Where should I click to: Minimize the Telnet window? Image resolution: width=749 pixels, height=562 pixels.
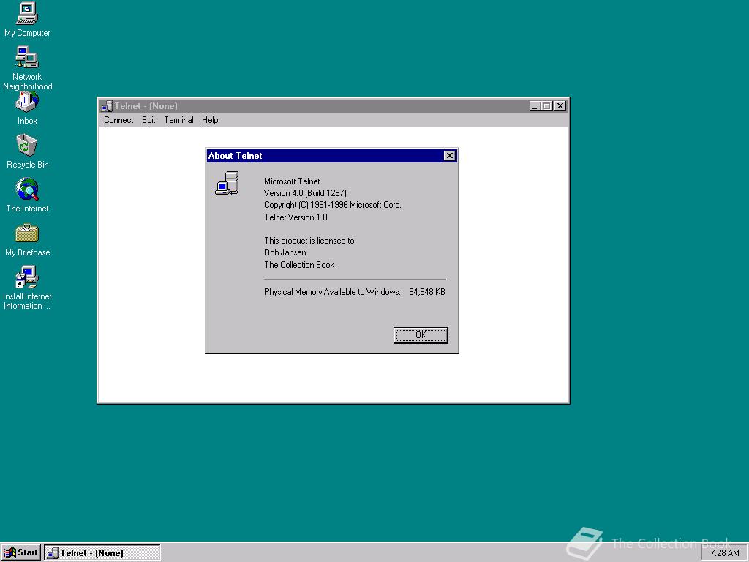coord(535,106)
